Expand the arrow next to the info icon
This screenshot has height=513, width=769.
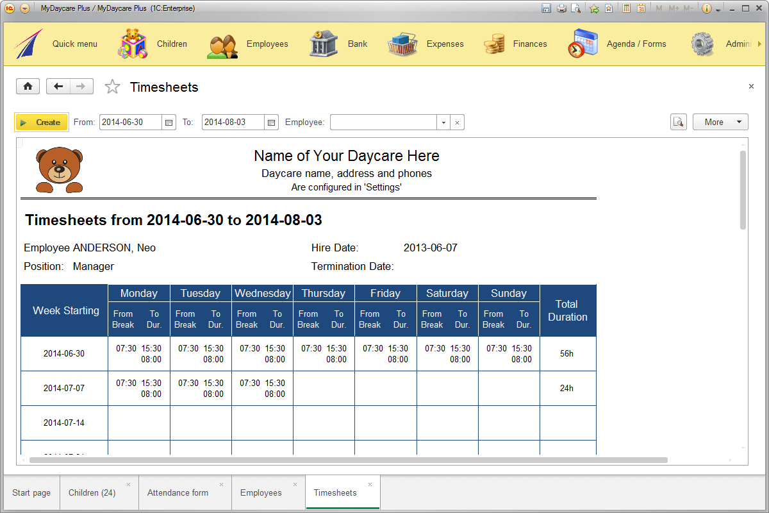pyautogui.click(x=718, y=10)
